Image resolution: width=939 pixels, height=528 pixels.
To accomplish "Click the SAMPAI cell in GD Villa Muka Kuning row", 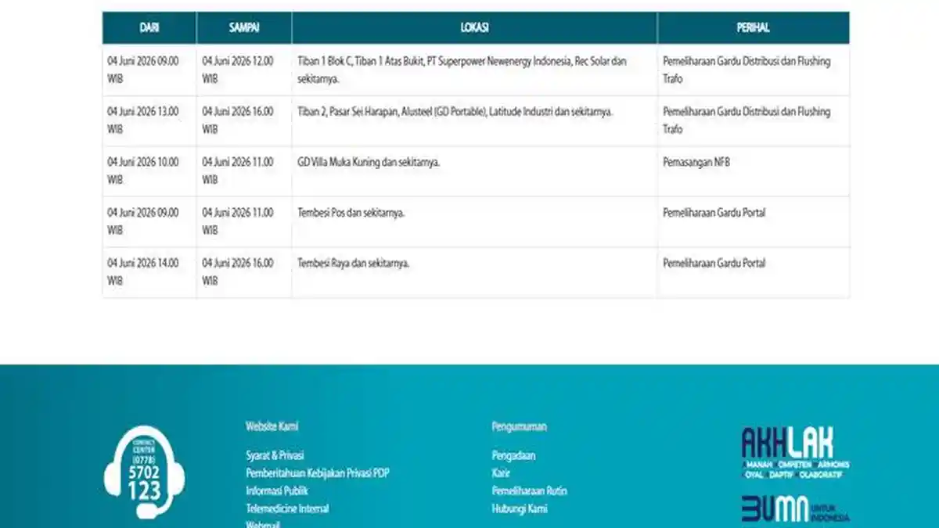I will pos(244,171).
